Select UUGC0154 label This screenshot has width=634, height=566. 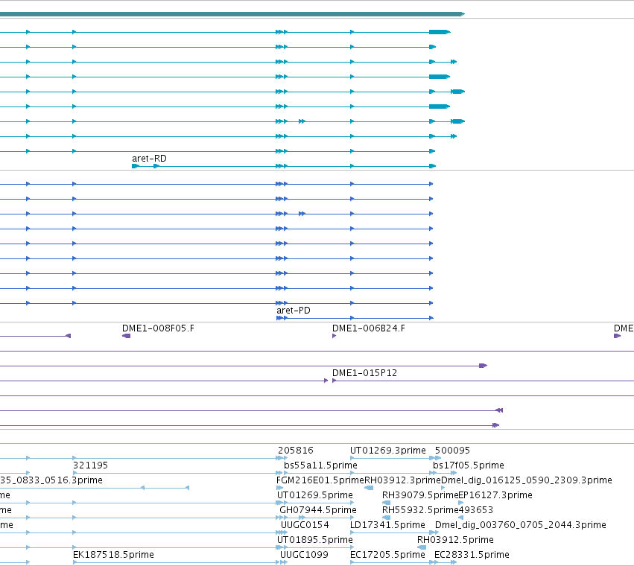[305, 525]
